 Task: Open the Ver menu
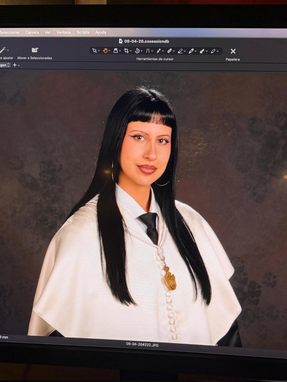point(48,32)
